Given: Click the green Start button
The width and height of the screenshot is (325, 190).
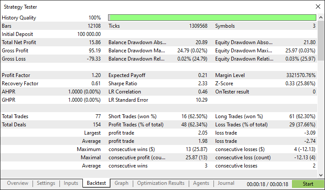Looking at the screenshot, I should (308, 184).
